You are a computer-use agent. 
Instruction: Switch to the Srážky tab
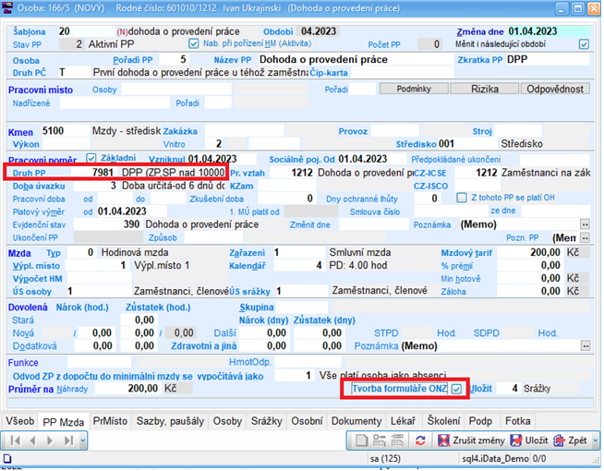tap(266, 421)
